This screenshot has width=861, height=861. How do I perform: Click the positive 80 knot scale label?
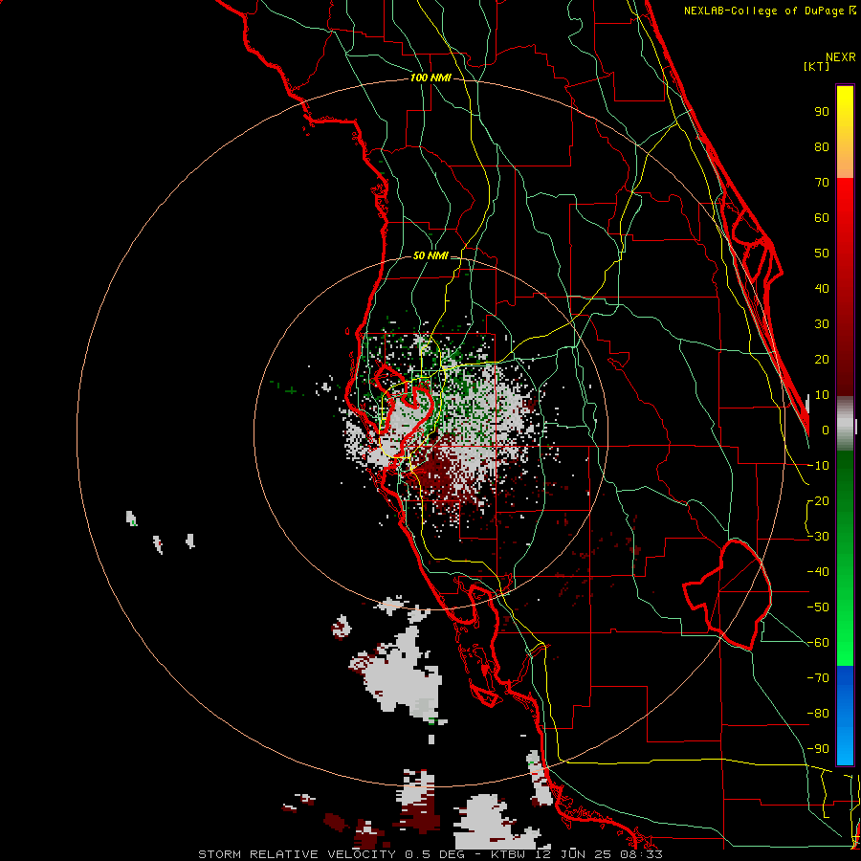(x=822, y=147)
